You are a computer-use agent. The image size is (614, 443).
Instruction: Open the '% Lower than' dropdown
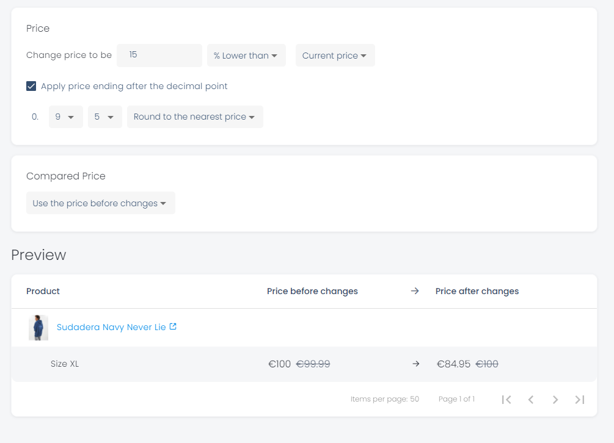(x=246, y=56)
